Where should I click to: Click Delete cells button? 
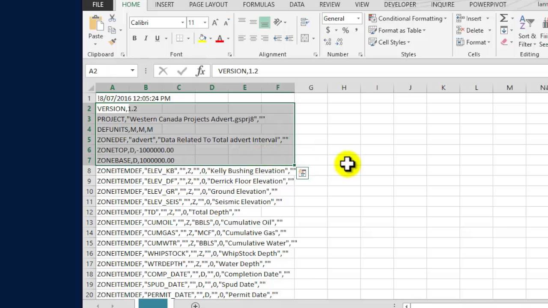point(473,30)
